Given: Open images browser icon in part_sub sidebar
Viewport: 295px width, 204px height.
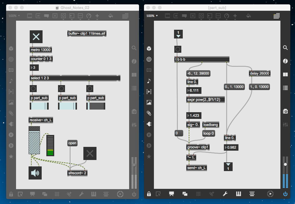Looking at the screenshot, I should tap(149, 103).
